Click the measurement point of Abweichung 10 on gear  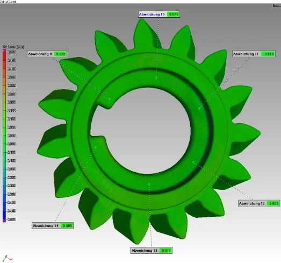point(156,78)
